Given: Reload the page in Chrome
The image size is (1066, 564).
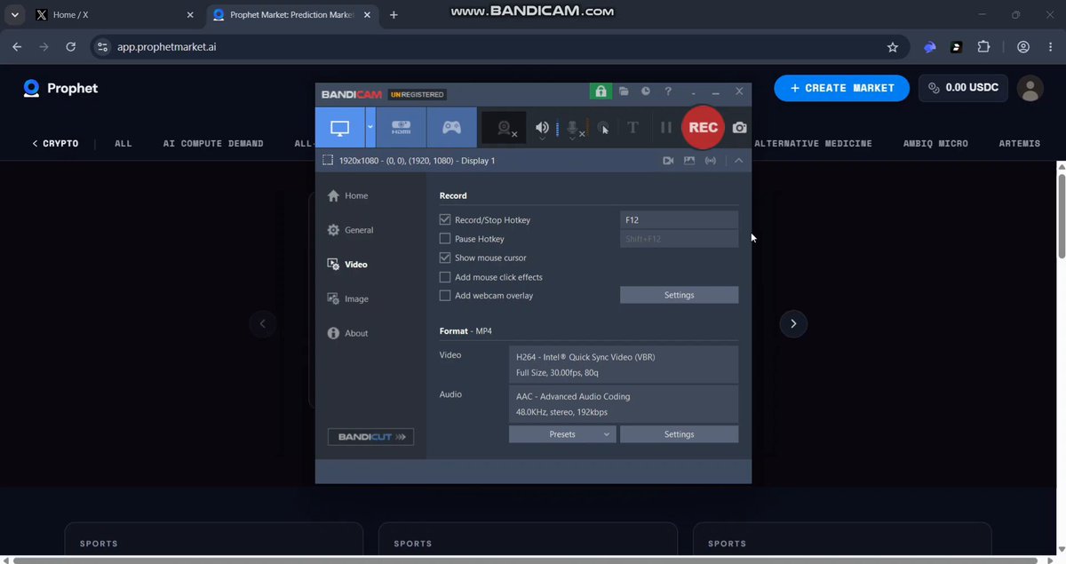Looking at the screenshot, I should [x=71, y=47].
